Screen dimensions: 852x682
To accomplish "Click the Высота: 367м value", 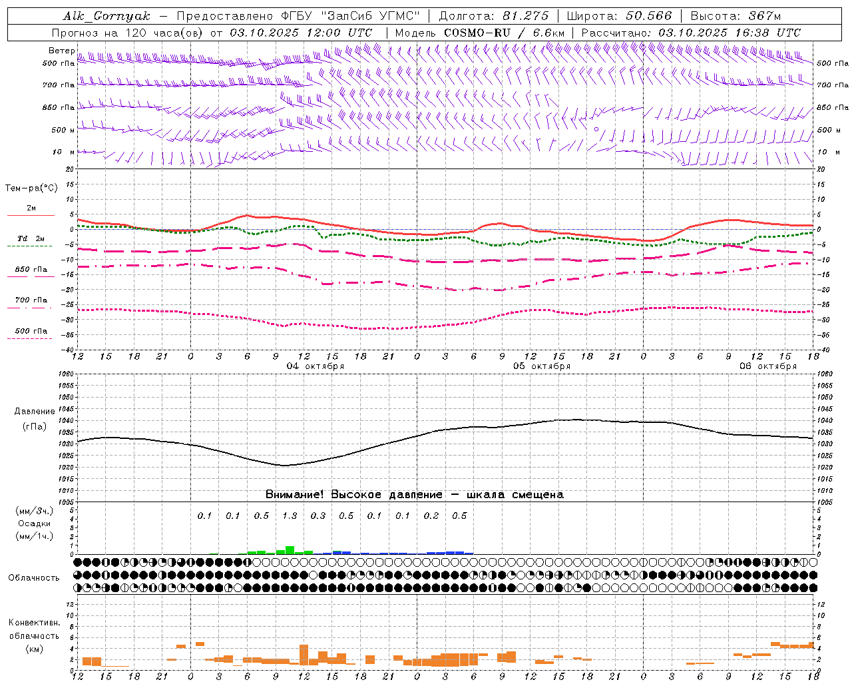I will pos(736,16).
